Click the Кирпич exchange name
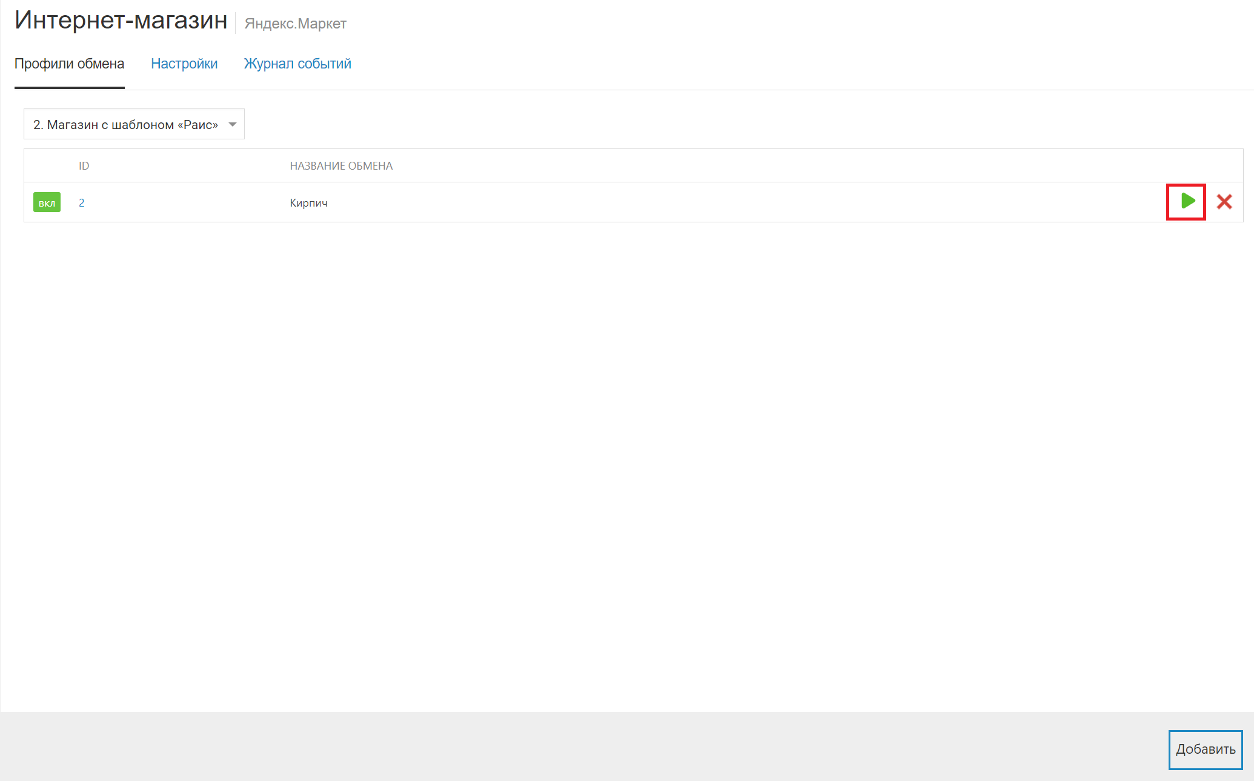The image size is (1254, 781). click(308, 203)
